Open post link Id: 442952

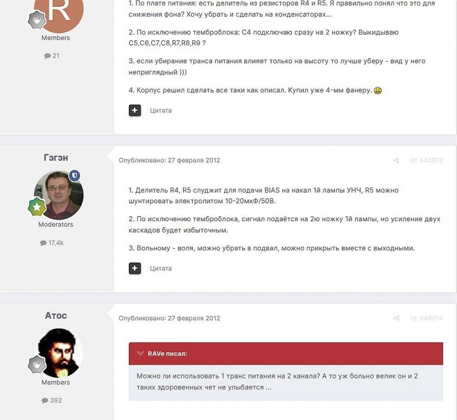pos(426,160)
